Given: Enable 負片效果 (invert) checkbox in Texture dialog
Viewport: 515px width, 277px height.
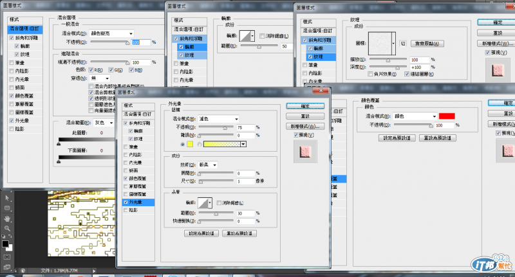Looking at the screenshot, I should [370, 74].
